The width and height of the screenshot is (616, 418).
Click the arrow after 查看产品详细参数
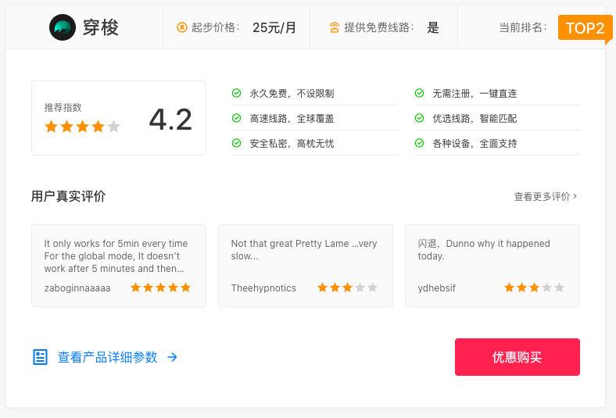(172, 357)
